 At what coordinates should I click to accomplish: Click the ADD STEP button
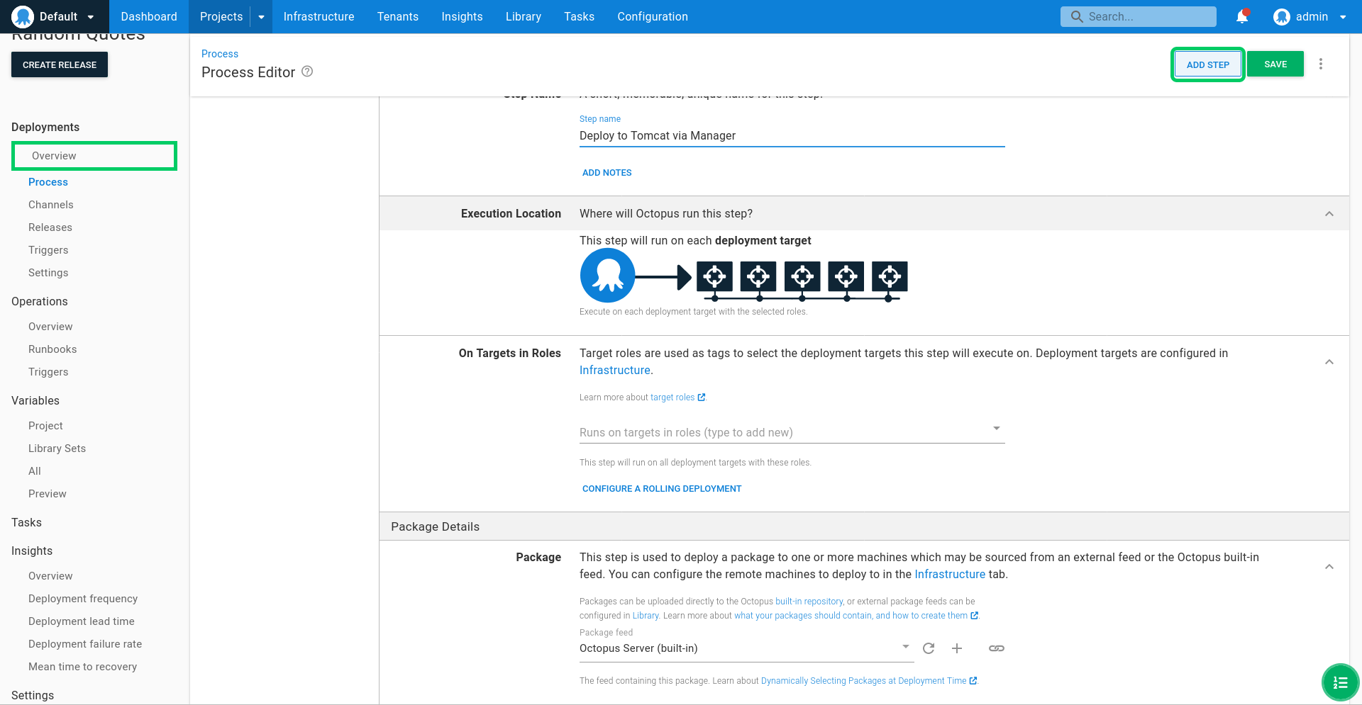point(1208,64)
